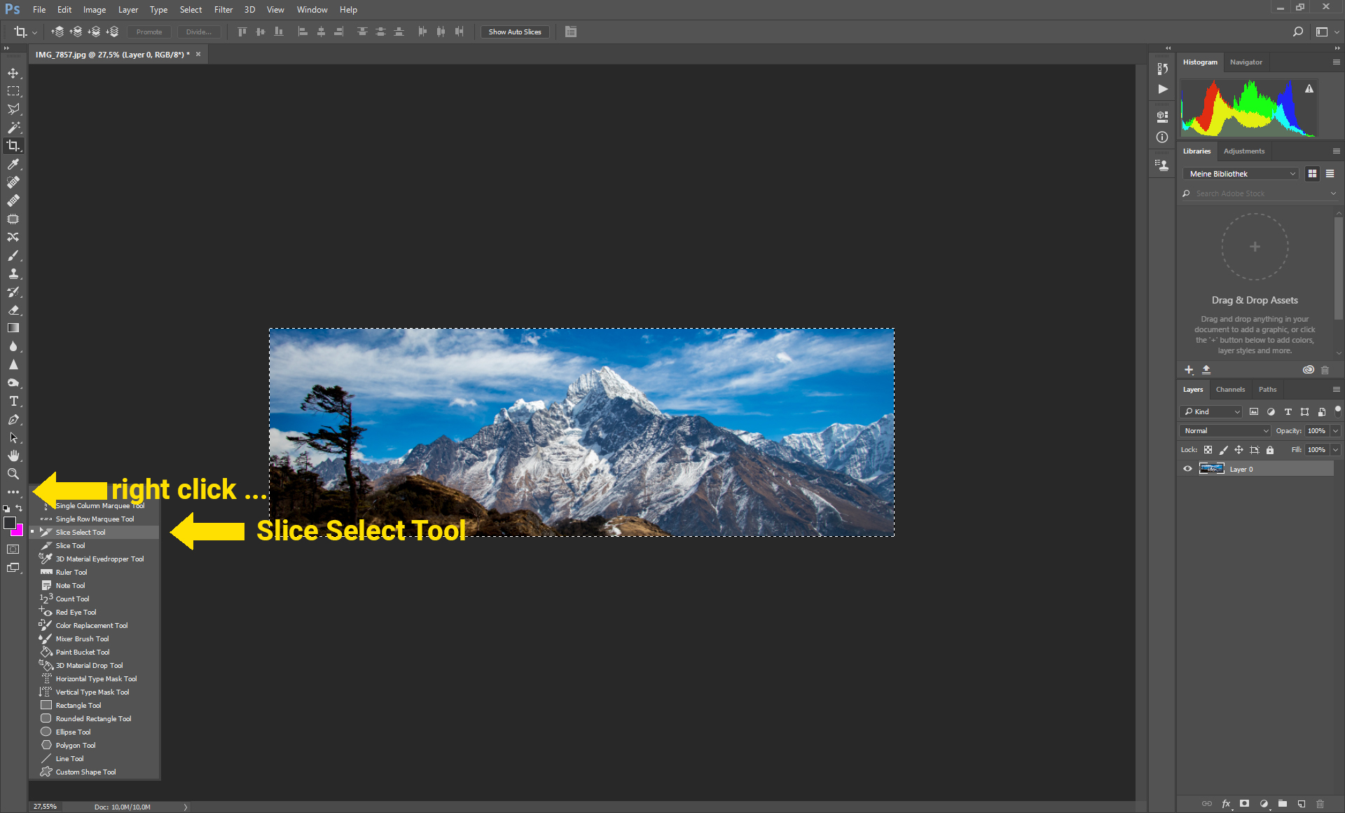
Task: Switch to the Adjustments tab
Action: (1243, 151)
